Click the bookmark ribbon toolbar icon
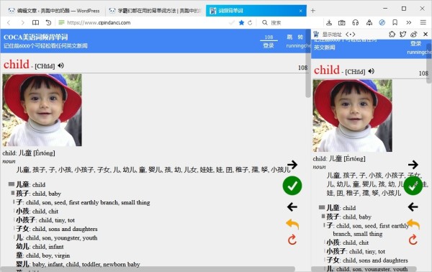432x272 pixels. [395, 22]
